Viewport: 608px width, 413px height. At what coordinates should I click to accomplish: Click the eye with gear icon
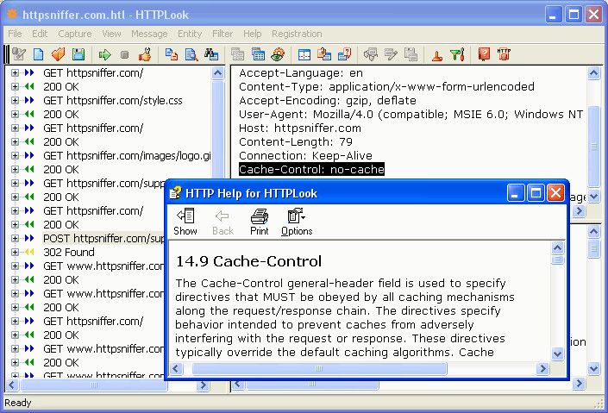pyautogui.click(x=278, y=54)
